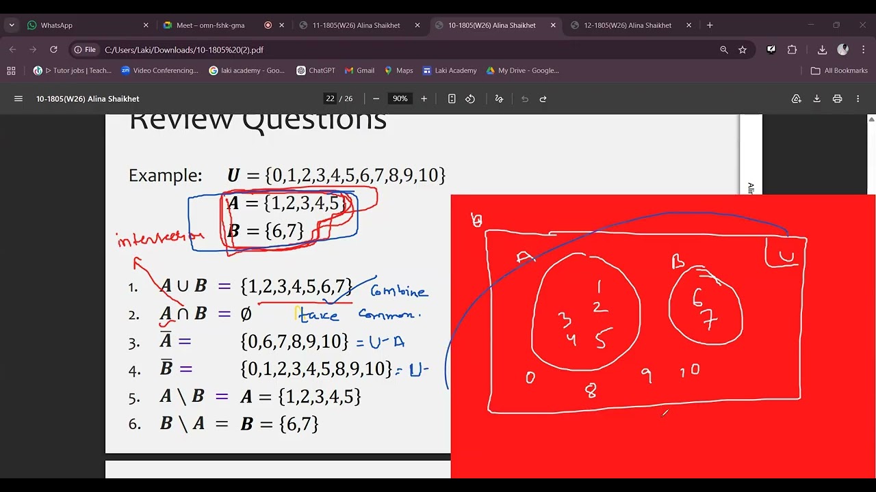This screenshot has height=492, width=876.
Task: Toggle the PDF sidebar hamburger menu
Action: pos(18,99)
